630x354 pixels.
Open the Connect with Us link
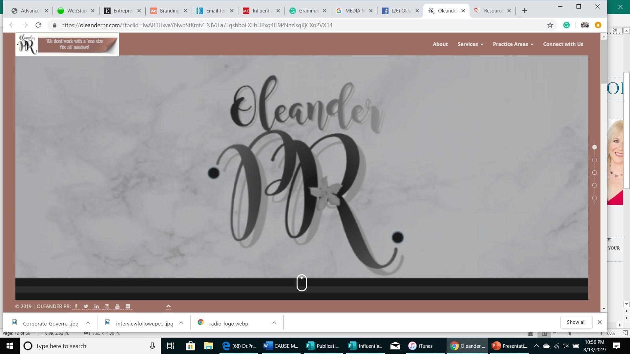[563, 44]
